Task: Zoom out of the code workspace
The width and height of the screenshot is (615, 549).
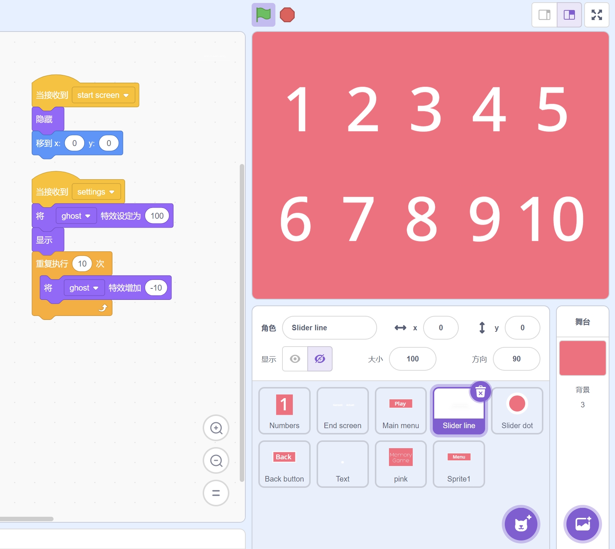Action: (x=216, y=461)
